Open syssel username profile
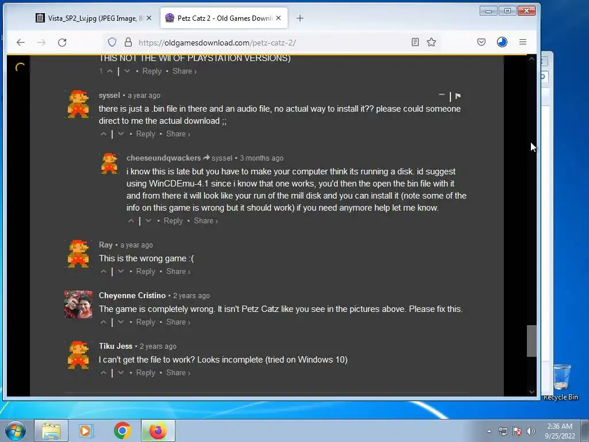The image size is (589, 442). [109, 96]
